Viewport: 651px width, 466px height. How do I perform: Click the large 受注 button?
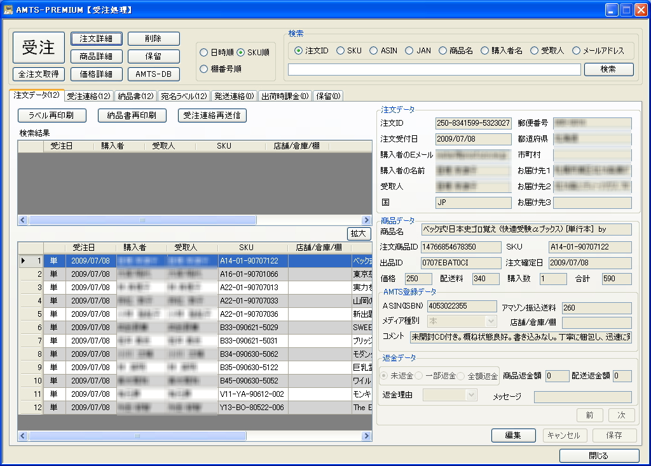pyautogui.click(x=39, y=47)
